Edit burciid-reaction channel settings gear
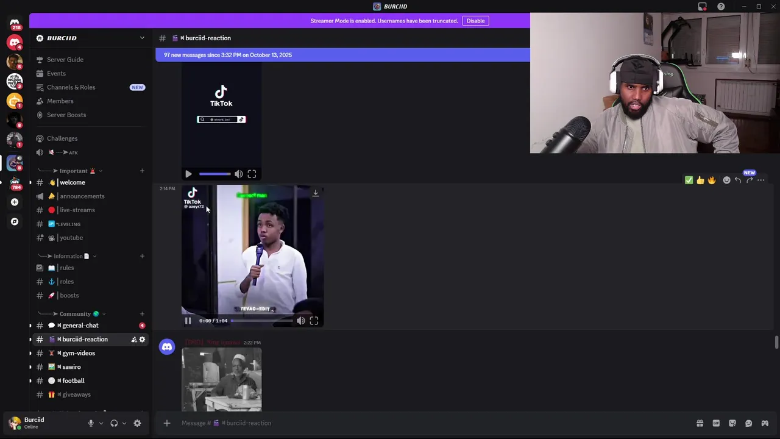Viewport: 780px width, 439px height. click(x=142, y=340)
